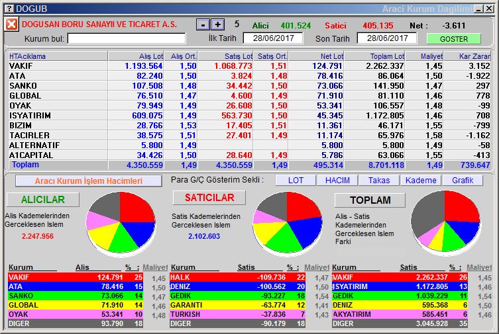This screenshot has width=499, height=334.
Task: Click blue DENIZ -100.562 sellers legend row
Action: [237, 286]
